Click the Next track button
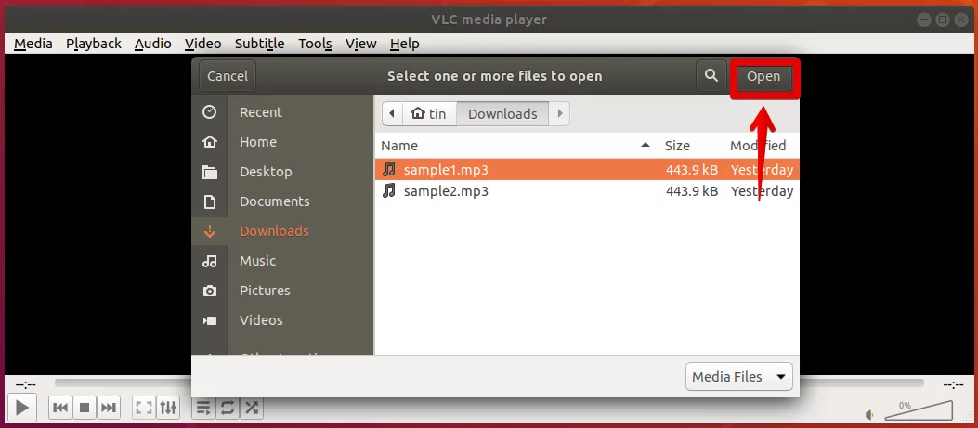The width and height of the screenshot is (978, 428). [x=109, y=408]
